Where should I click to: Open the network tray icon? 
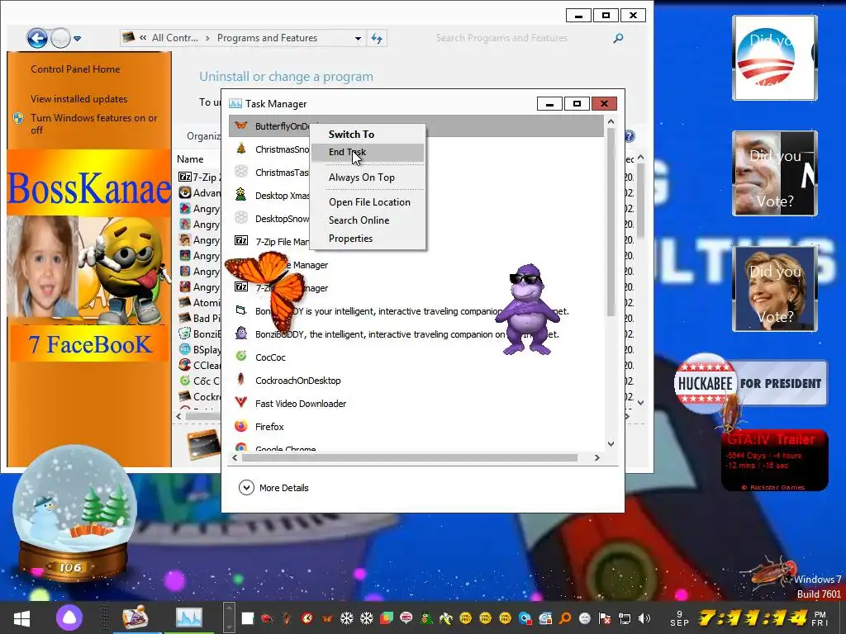[x=625, y=618]
